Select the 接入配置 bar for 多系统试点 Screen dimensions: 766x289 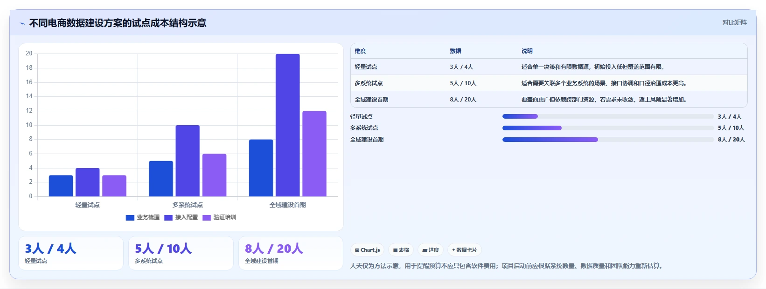point(188,161)
